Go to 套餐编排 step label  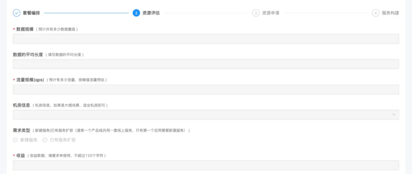coord(32,13)
